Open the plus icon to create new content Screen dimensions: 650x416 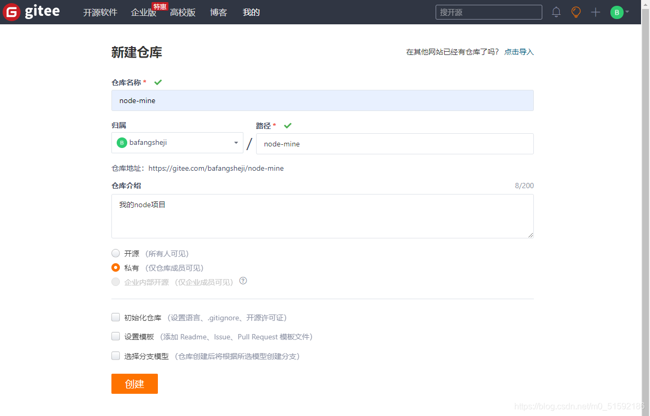click(595, 12)
